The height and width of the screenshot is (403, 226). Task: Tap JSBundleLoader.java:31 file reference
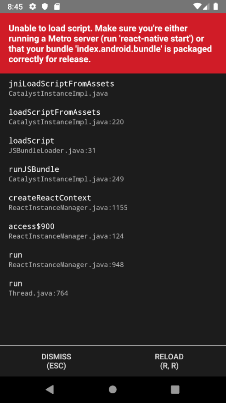(52, 151)
